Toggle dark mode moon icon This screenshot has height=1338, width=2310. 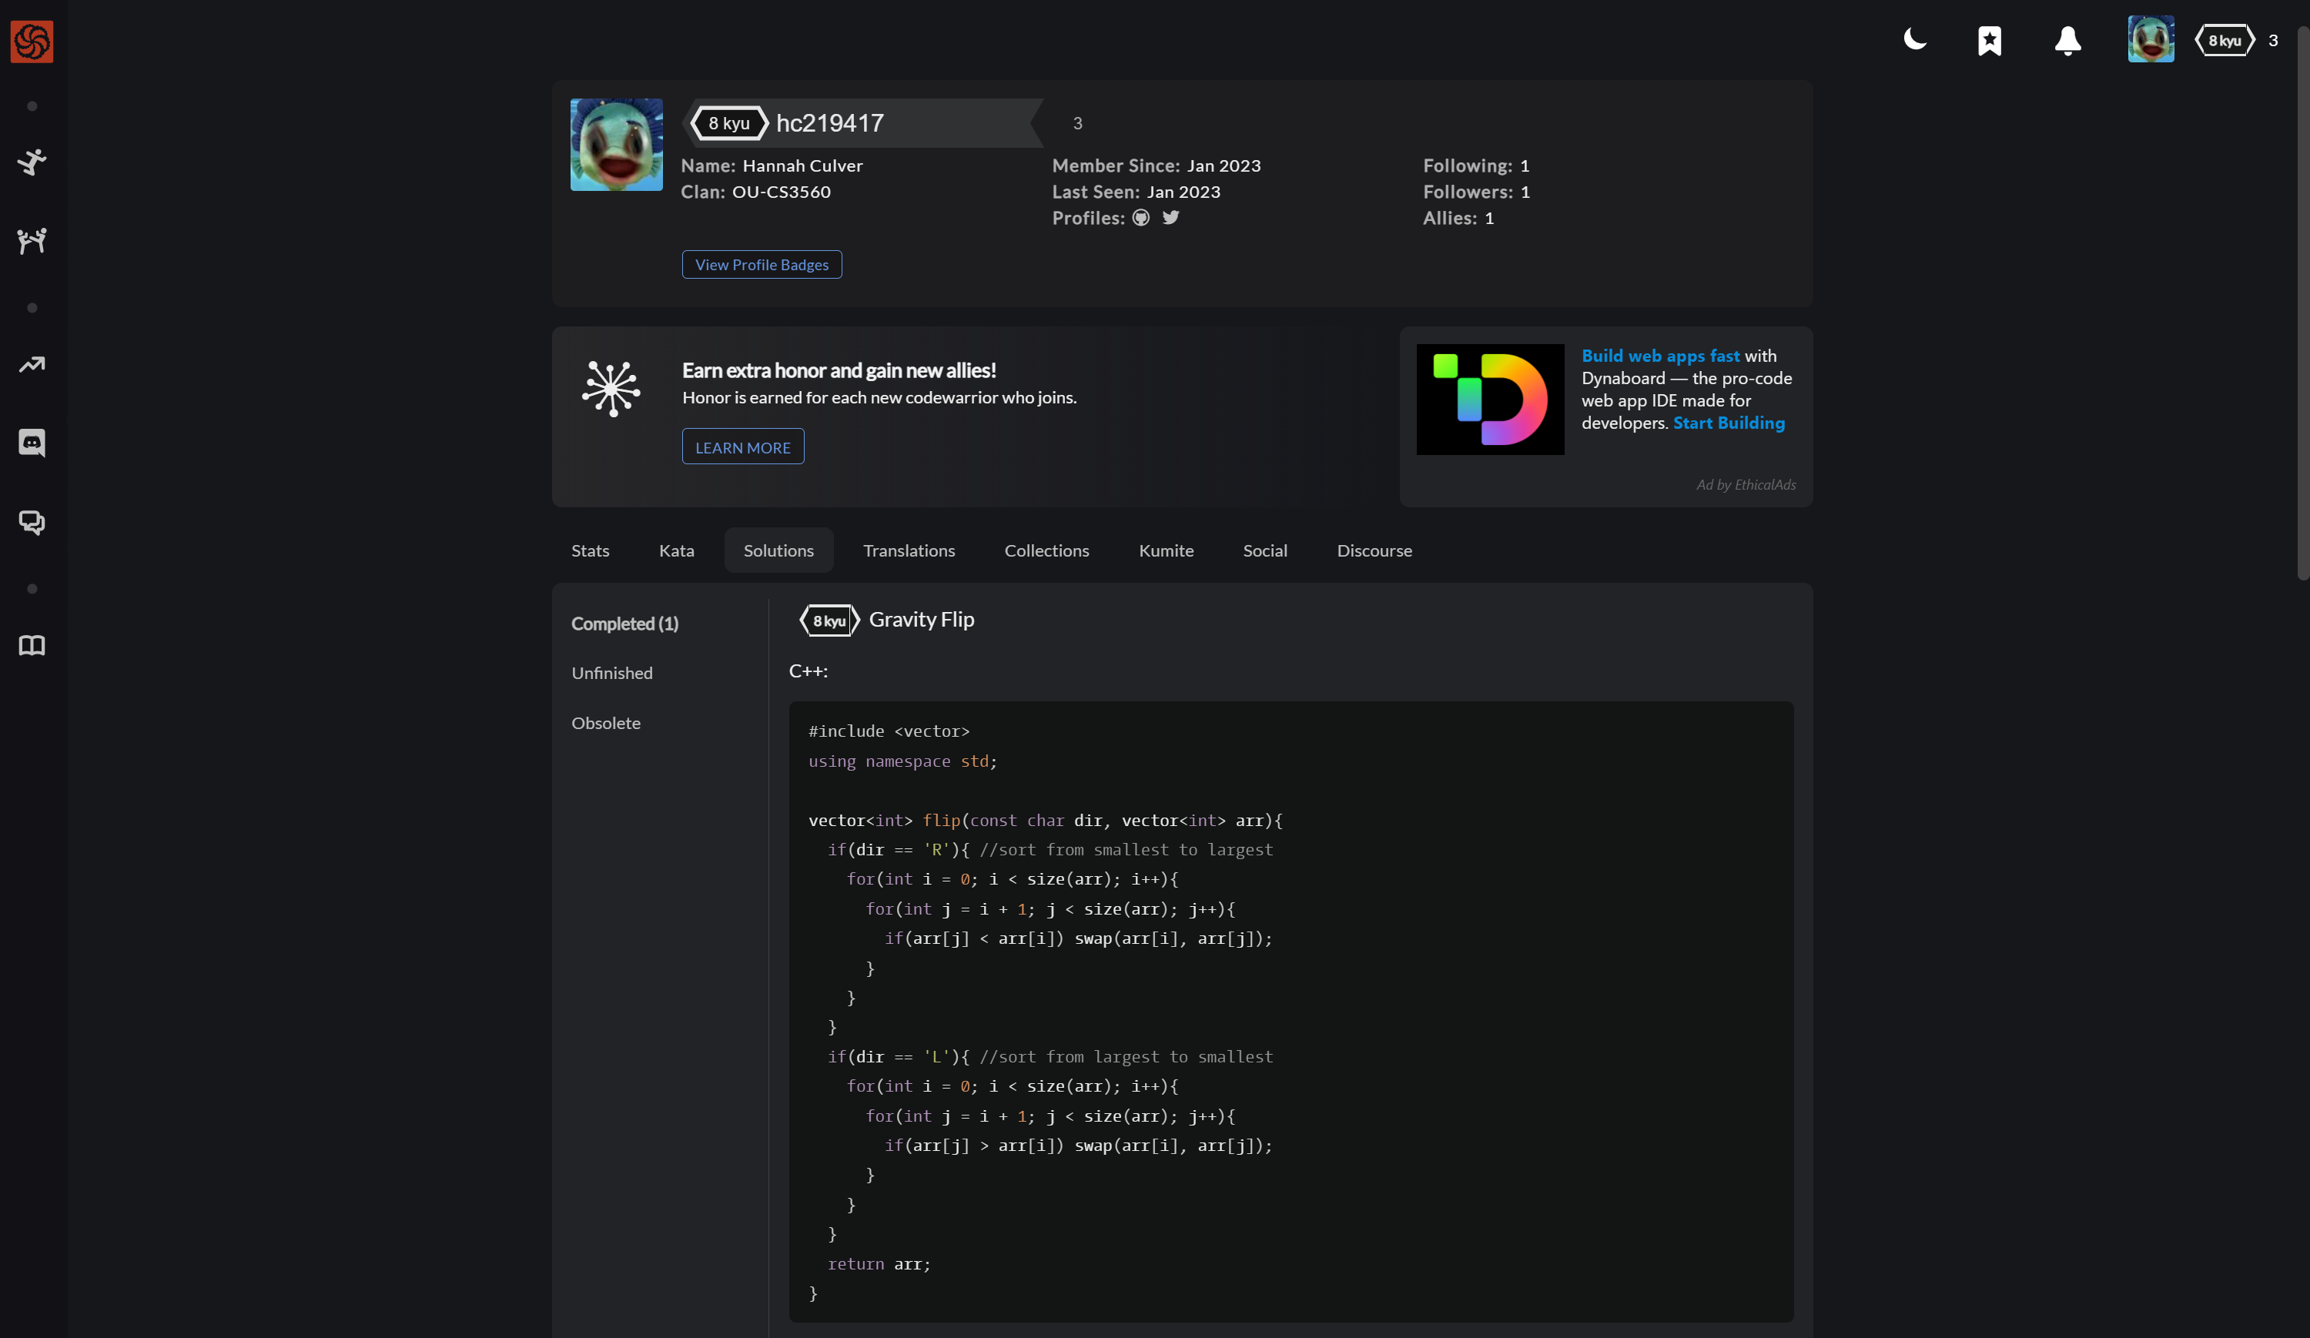[x=1915, y=39]
